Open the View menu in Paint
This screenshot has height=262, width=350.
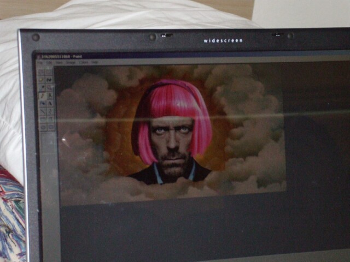point(59,63)
